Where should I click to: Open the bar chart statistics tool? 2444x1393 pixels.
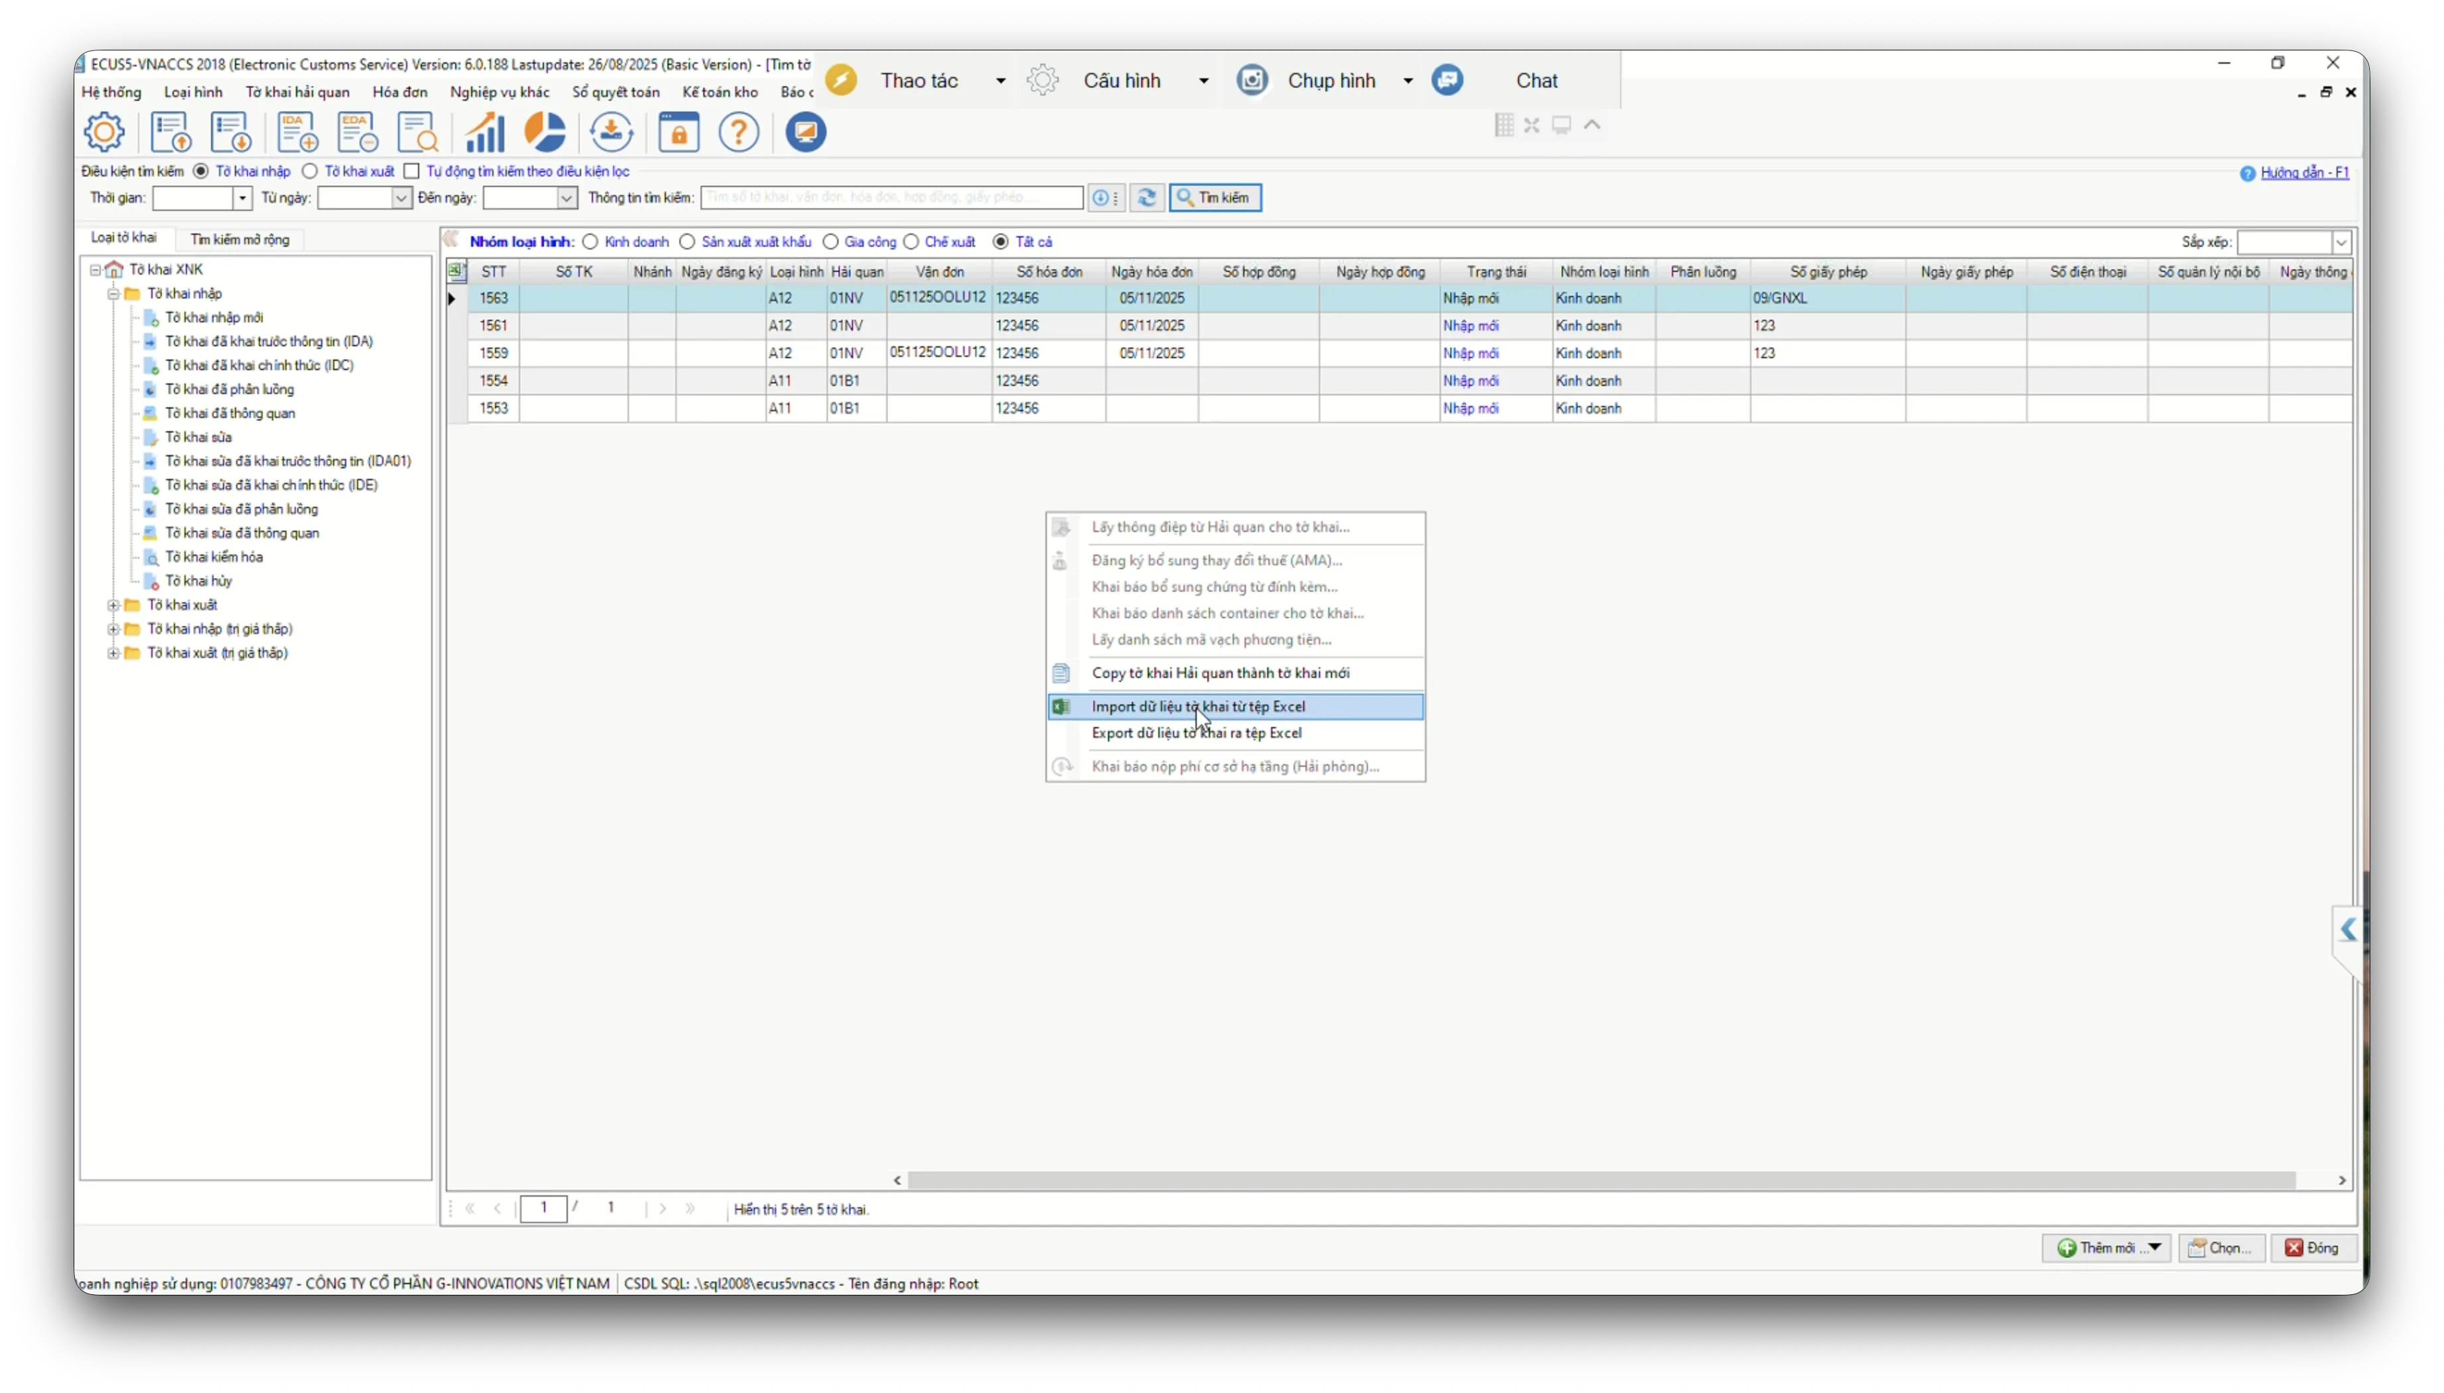tap(484, 132)
